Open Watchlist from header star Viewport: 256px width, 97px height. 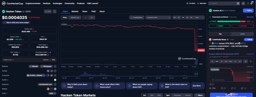coord(202,3)
